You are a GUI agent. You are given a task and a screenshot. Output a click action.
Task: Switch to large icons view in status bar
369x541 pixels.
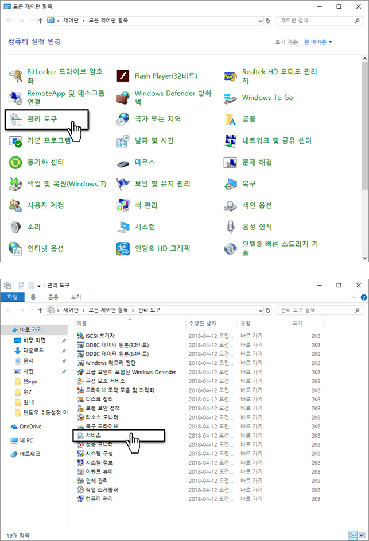coord(362,535)
